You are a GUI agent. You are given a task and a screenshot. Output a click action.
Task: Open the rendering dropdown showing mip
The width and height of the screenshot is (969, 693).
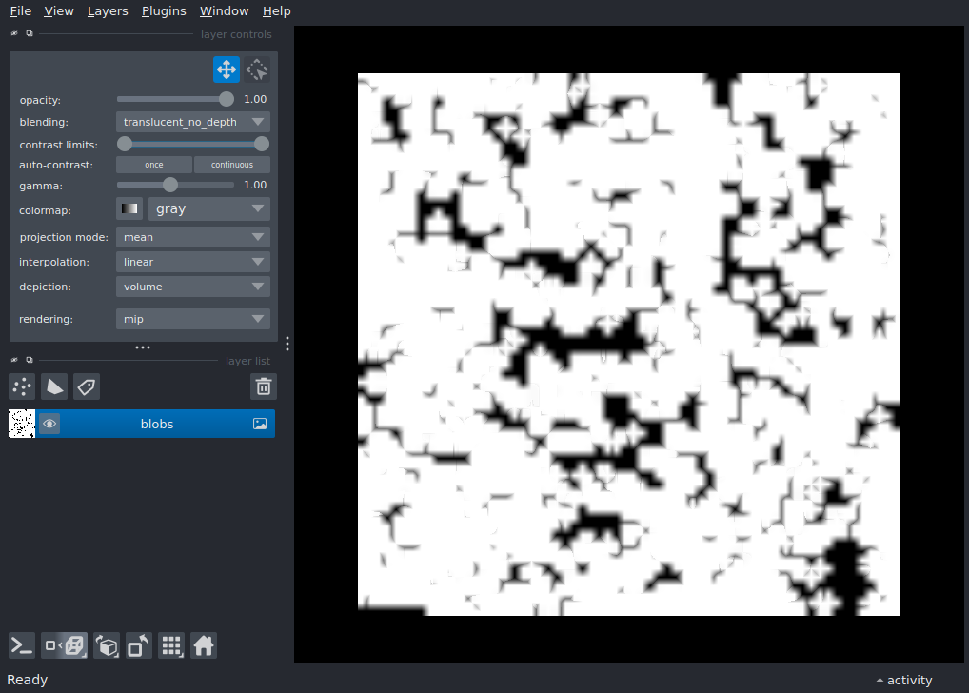(192, 318)
